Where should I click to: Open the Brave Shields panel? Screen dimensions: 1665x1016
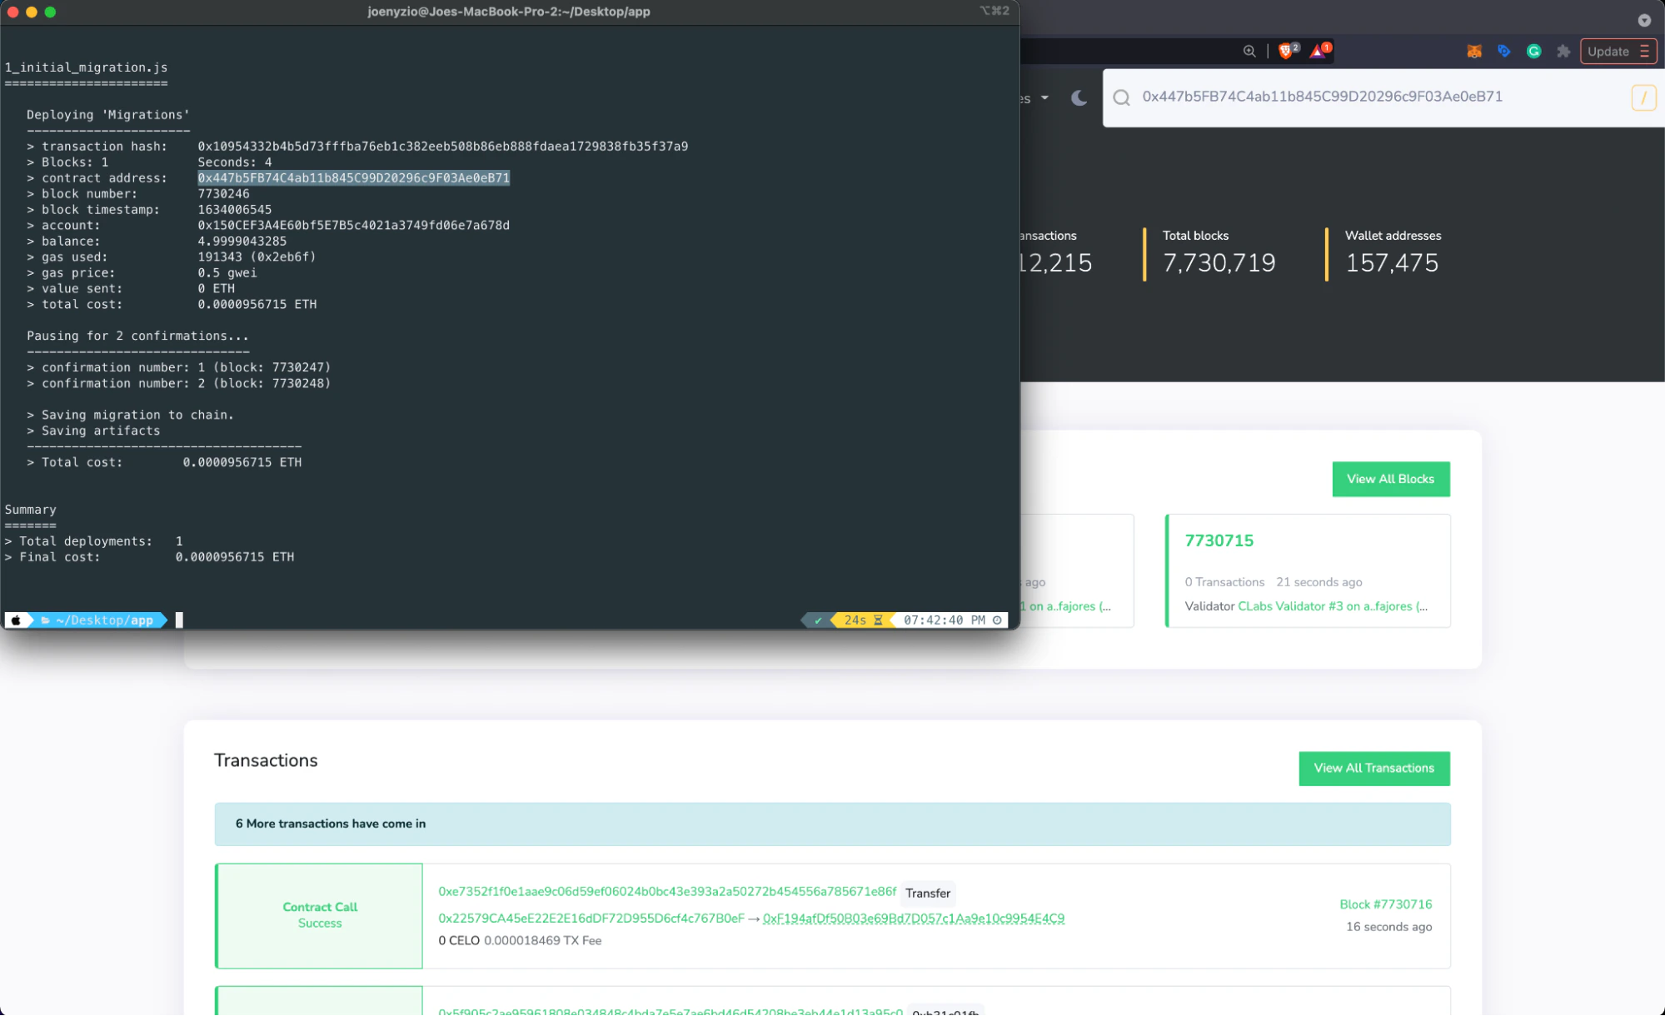(x=1284, y=51)
